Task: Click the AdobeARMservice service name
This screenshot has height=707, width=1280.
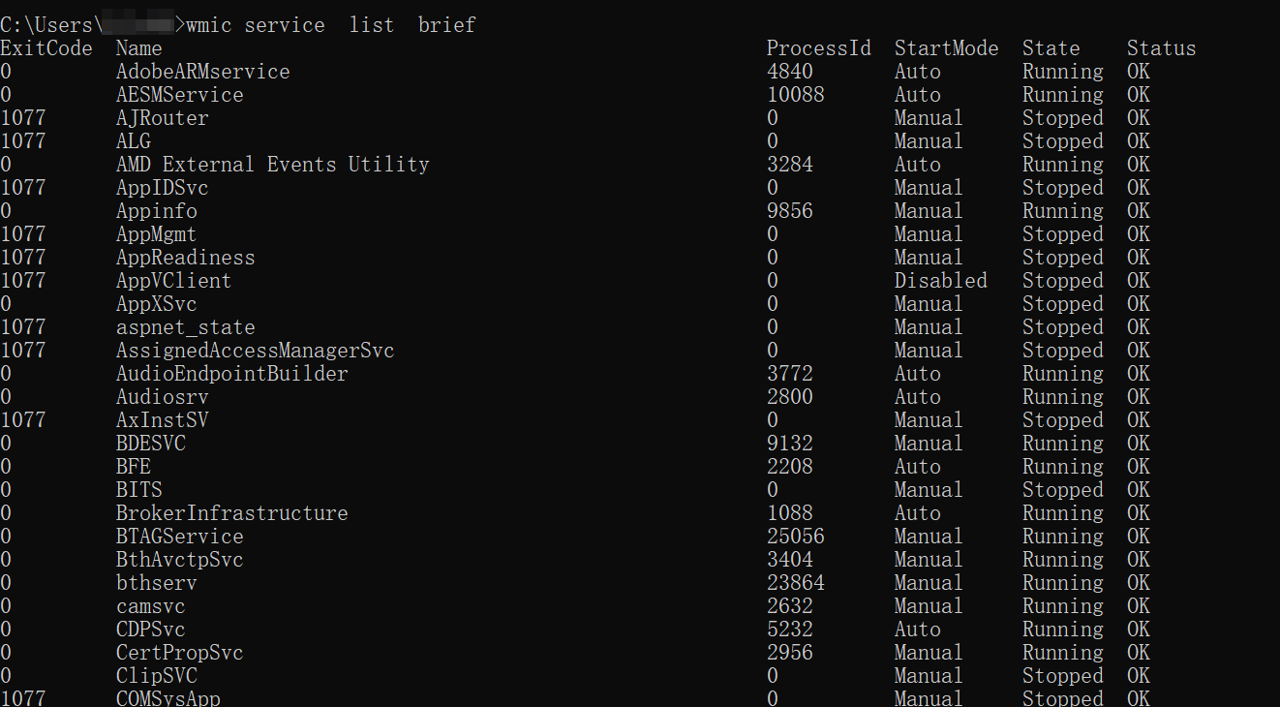Action: coord(202,72)
